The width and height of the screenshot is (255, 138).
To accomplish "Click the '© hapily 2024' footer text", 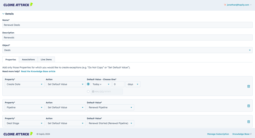I will (x=43, y=134).
